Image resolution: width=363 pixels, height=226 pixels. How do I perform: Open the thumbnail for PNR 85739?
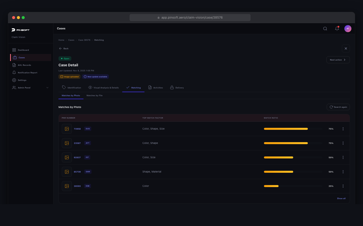click(67, 172)
